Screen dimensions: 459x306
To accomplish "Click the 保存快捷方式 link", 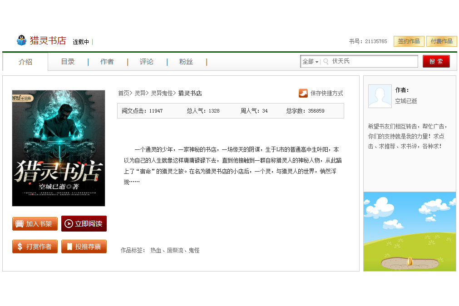I will tap(327, 93).
